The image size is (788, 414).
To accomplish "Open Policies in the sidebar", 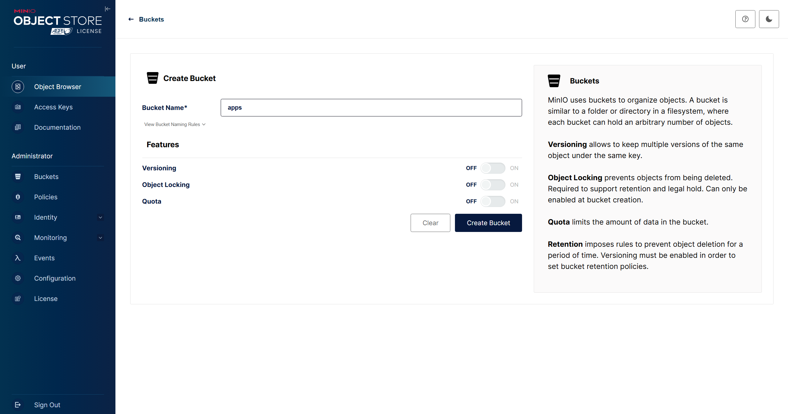I will pos(46,197).
